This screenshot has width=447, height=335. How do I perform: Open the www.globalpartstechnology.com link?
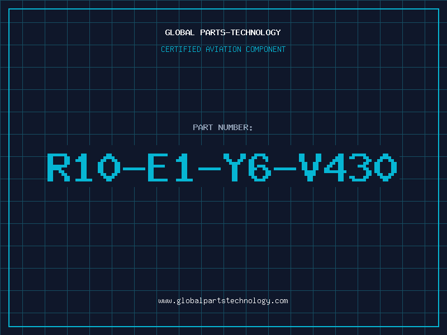point(223,301)
